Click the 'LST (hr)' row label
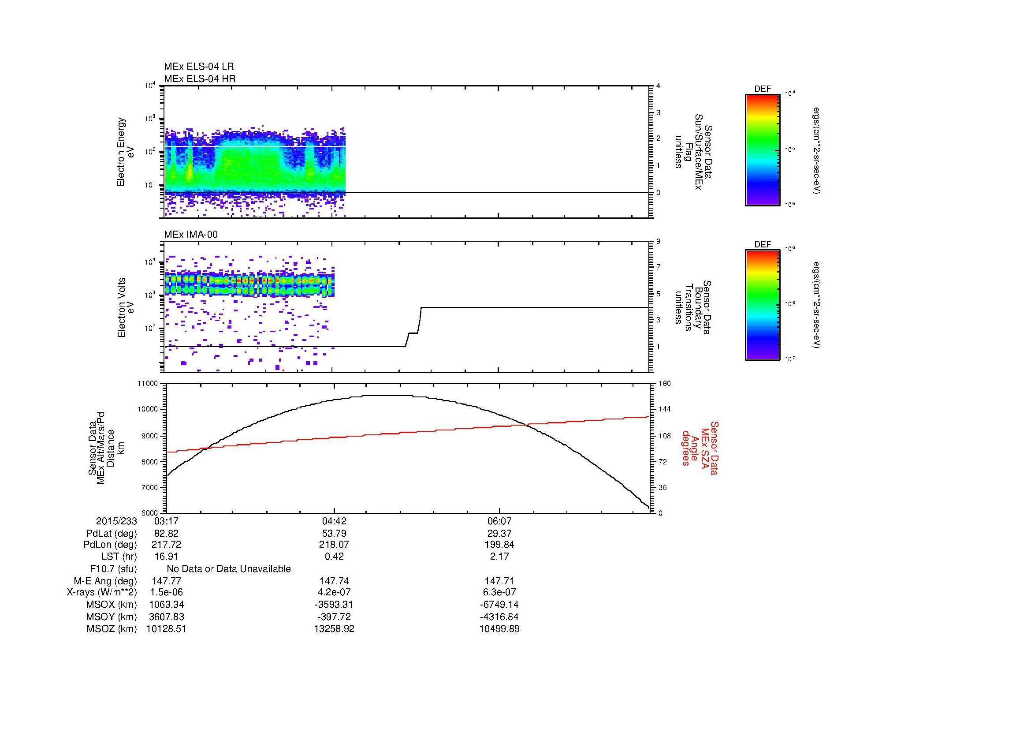The width and height of the screenshot is (1031, 729). point(119,557)
